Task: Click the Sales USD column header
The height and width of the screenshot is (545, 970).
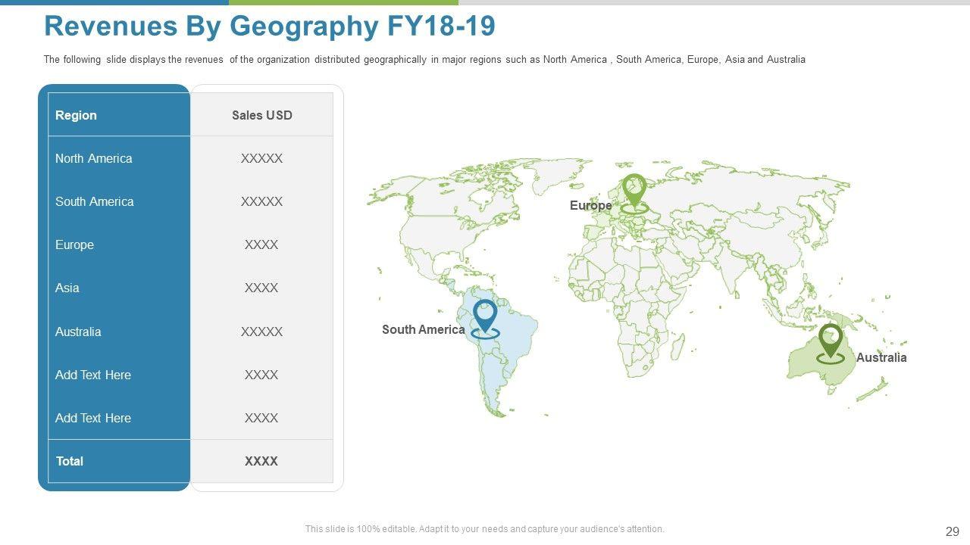Action: 261,115
